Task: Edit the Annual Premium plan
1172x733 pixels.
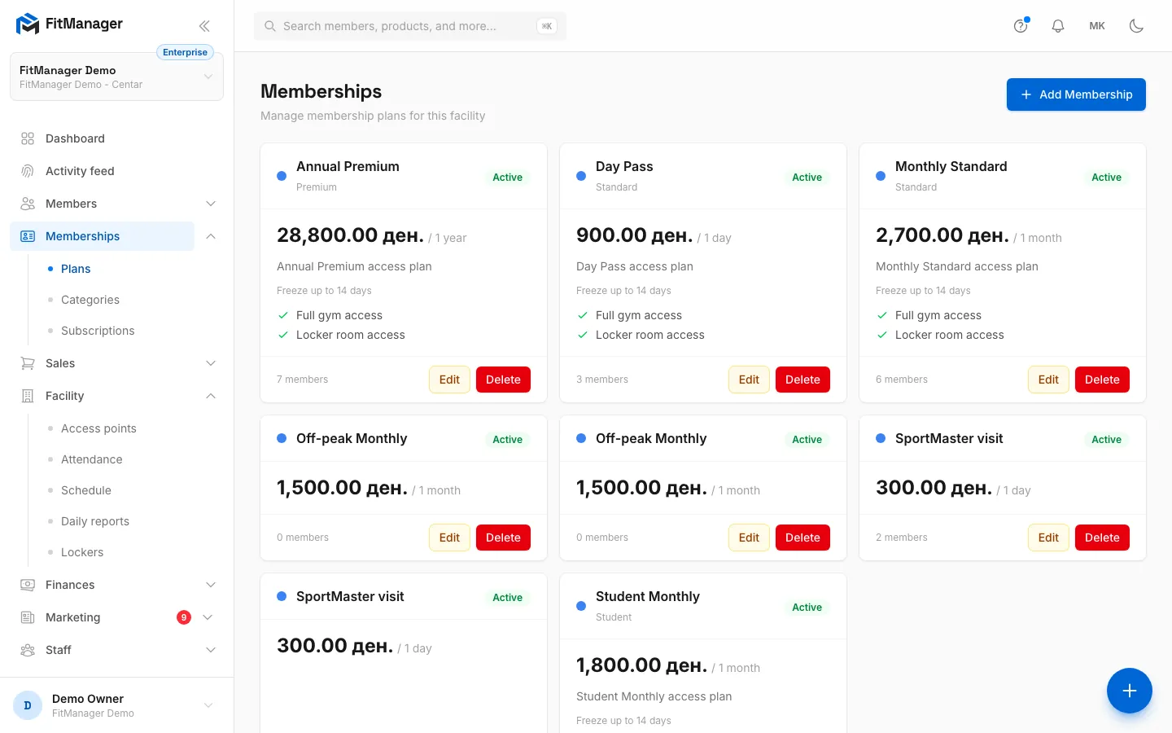Action: (449, 380)
